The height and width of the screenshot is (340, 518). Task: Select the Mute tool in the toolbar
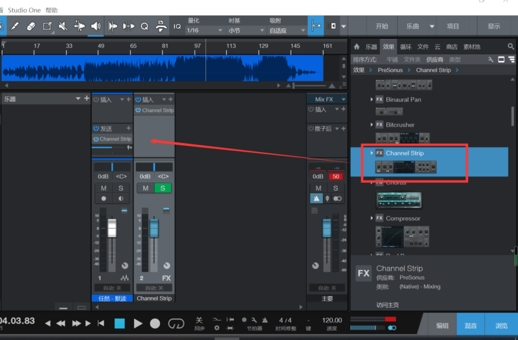(63, 27)
